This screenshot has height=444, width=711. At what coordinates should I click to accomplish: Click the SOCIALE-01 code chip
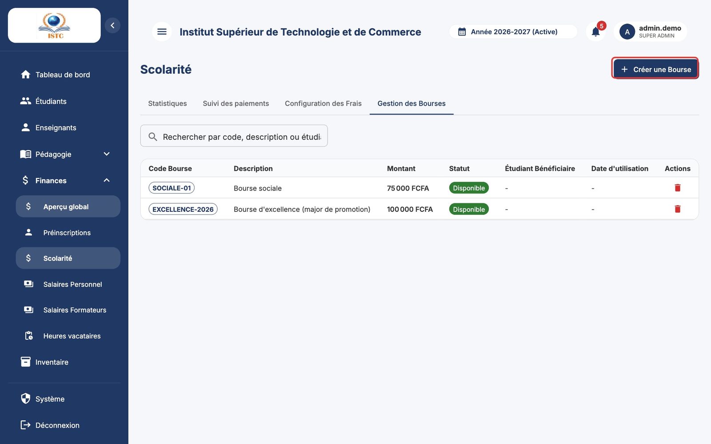coord(172,188)
